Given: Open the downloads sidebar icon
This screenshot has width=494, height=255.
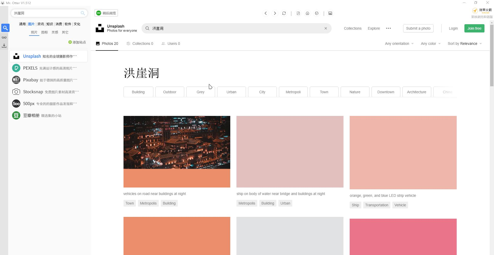Looking at the screenshot, I should (x=4, y=46).
